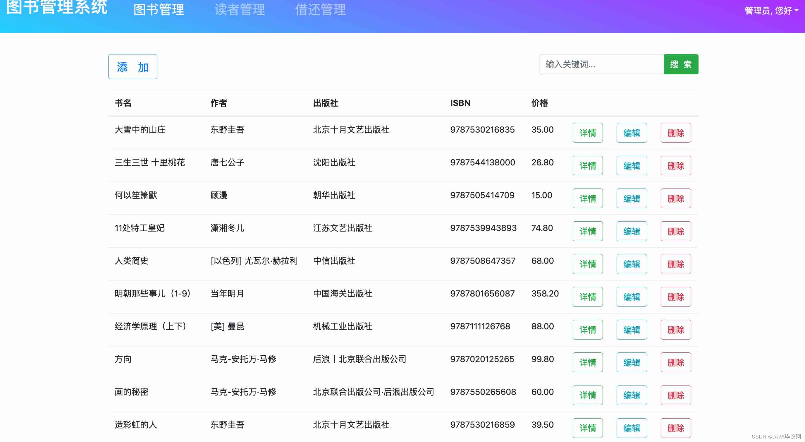
Task: Delete the 大雪中的山庄 book
Action: (675, 133)
